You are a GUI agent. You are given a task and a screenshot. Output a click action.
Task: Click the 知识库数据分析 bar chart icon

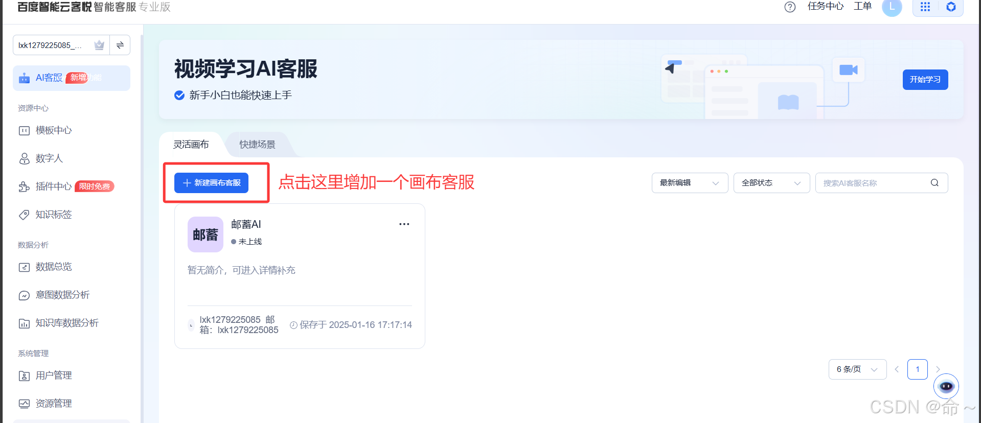(x=24, y=323)
